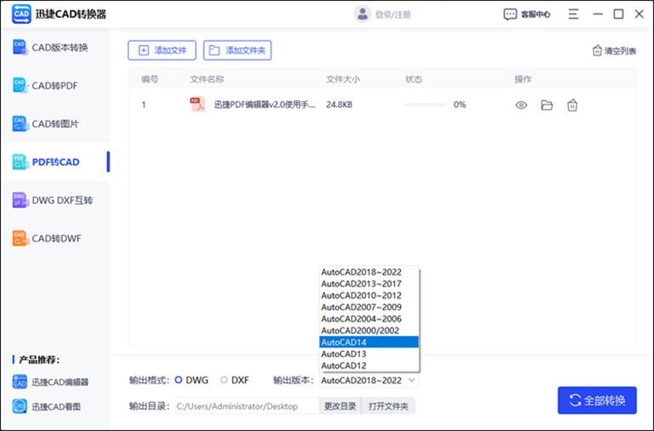This screenshot has height=431, width=654.
Task: Minimize the converter window
Action: coord(598,14)
